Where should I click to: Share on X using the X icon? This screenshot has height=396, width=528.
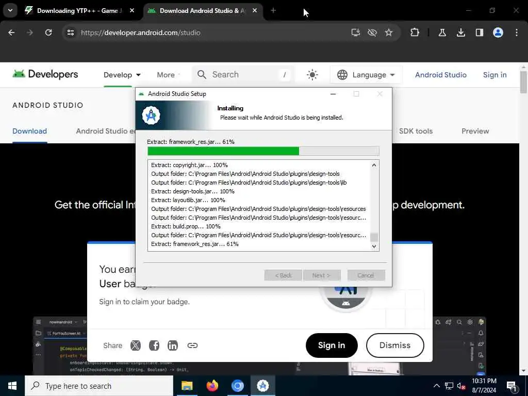(x=136, y=345)
